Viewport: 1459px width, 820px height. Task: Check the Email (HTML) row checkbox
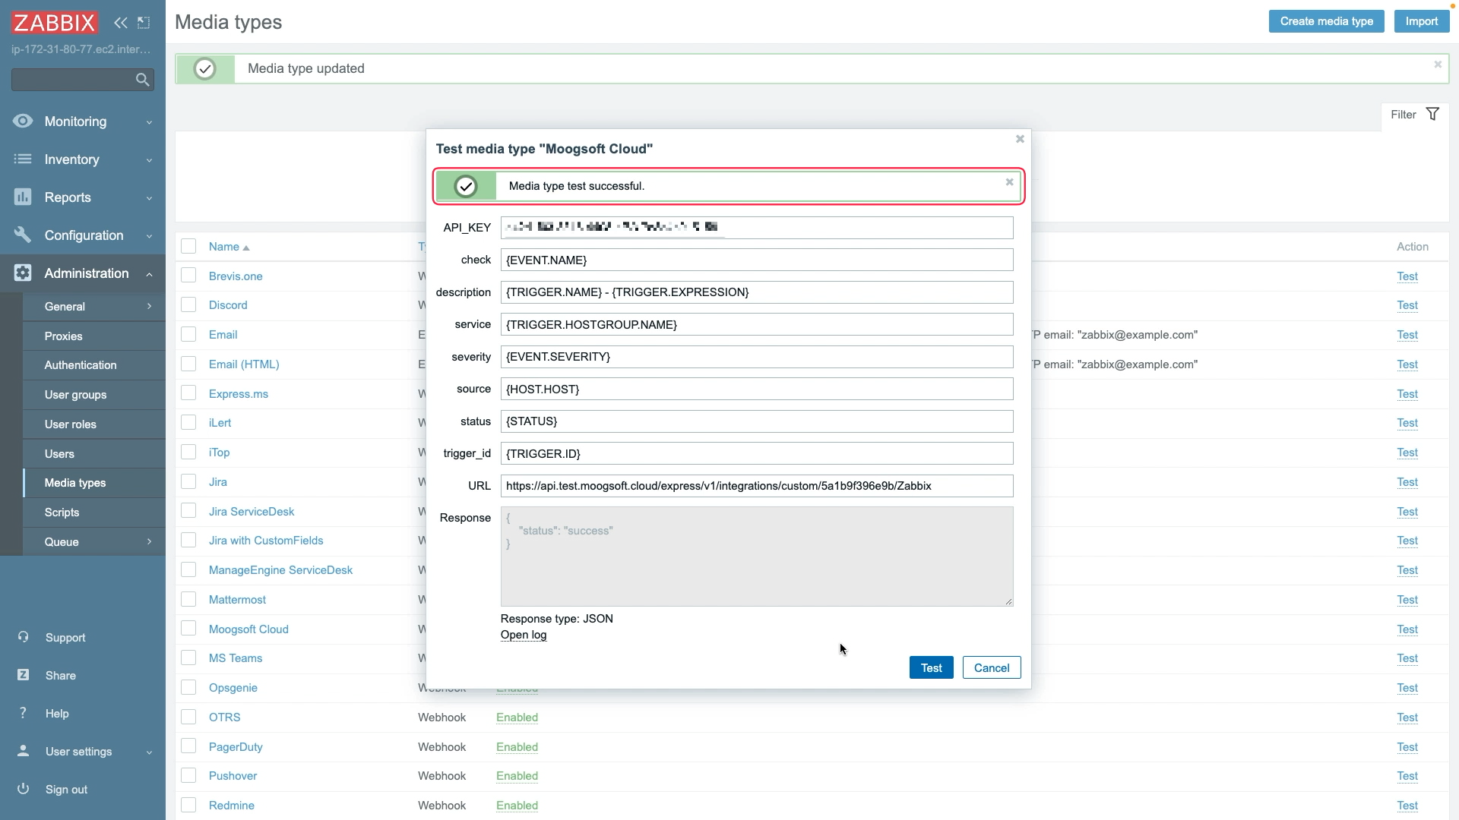[188, 364]
